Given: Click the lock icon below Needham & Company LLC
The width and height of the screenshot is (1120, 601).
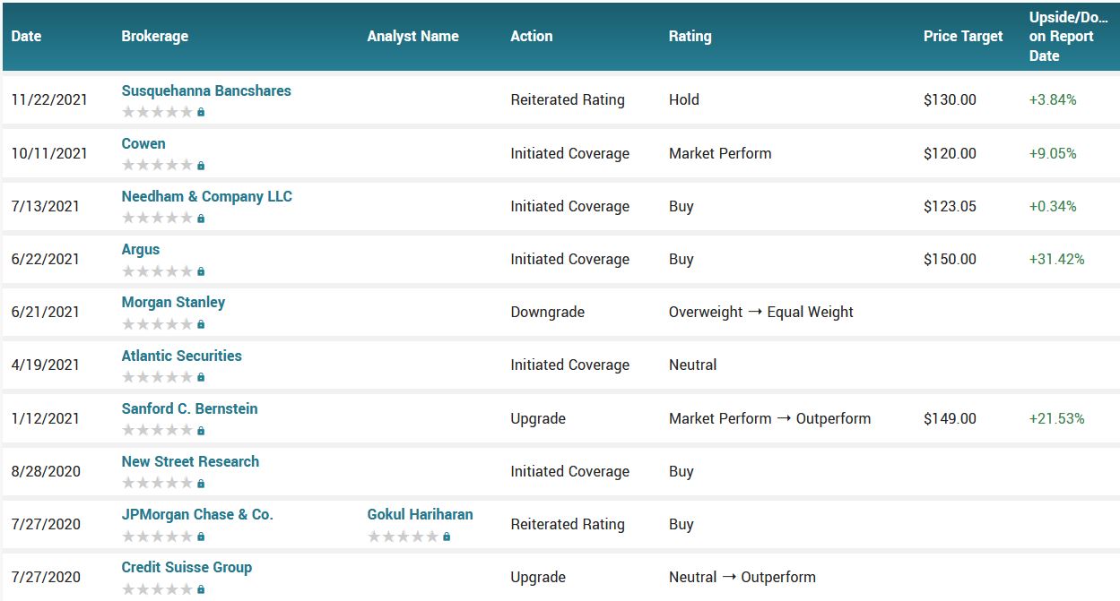Looking at the screenshot, I should [x=201, y=219].
